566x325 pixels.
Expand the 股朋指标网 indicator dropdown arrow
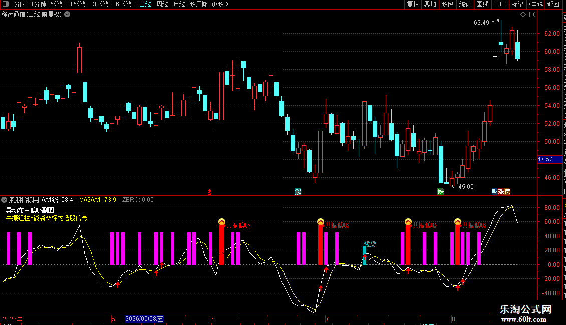[4, 200]
